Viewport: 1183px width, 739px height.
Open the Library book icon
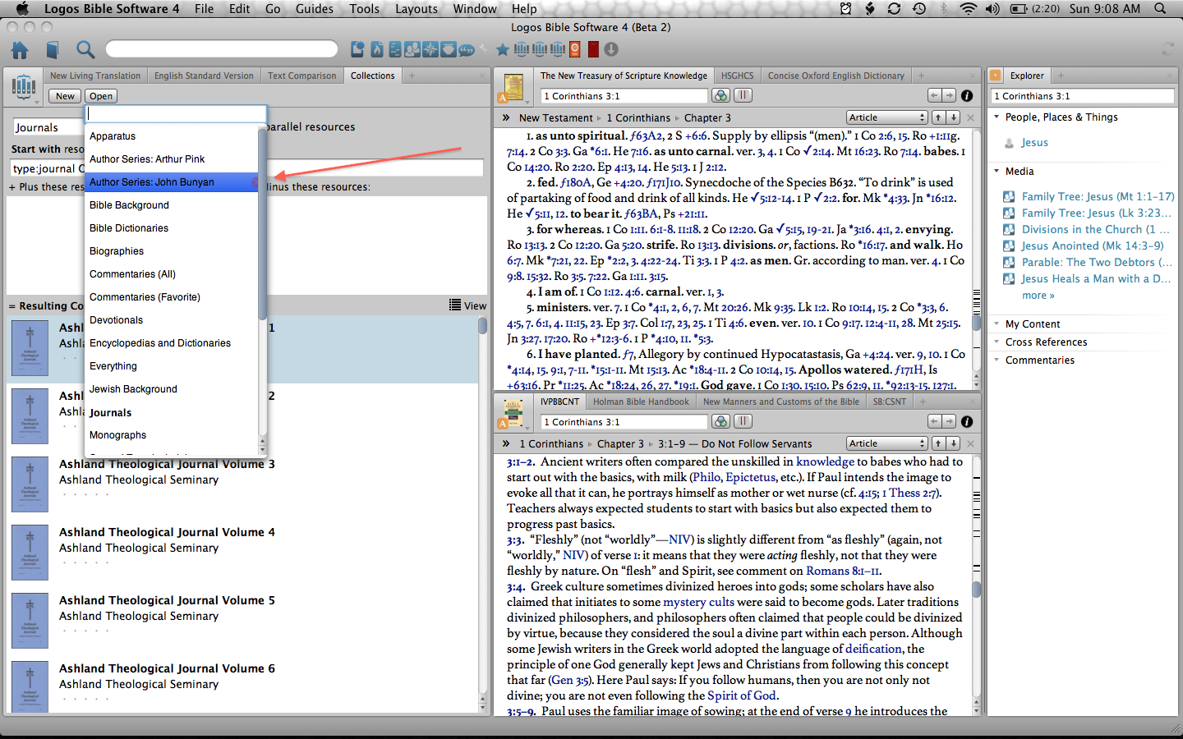coord(53,50)
